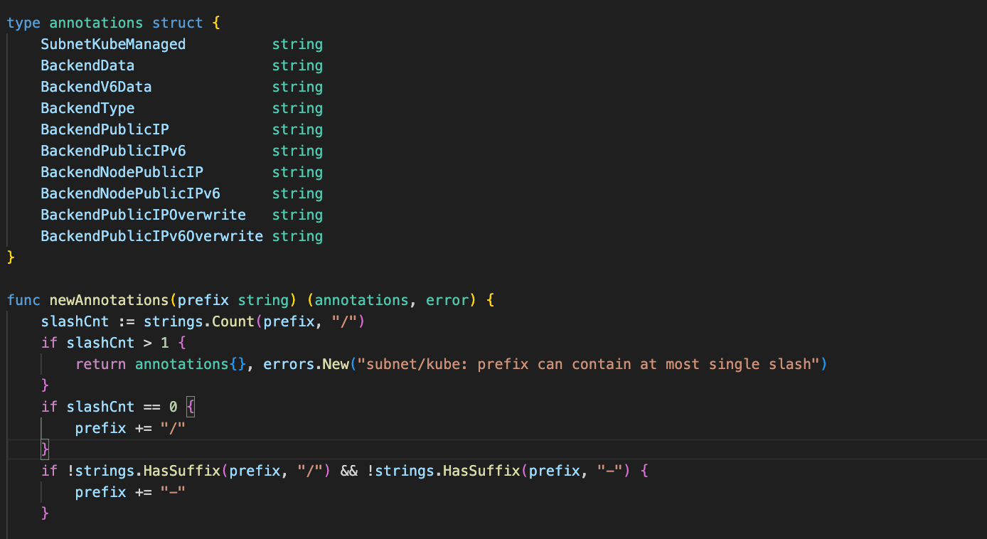Click the BackendType field

point(87,108)
